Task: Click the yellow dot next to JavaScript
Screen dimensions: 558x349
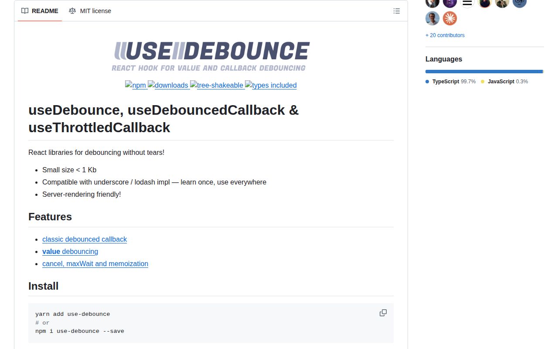Action: [x=483, y=82]
